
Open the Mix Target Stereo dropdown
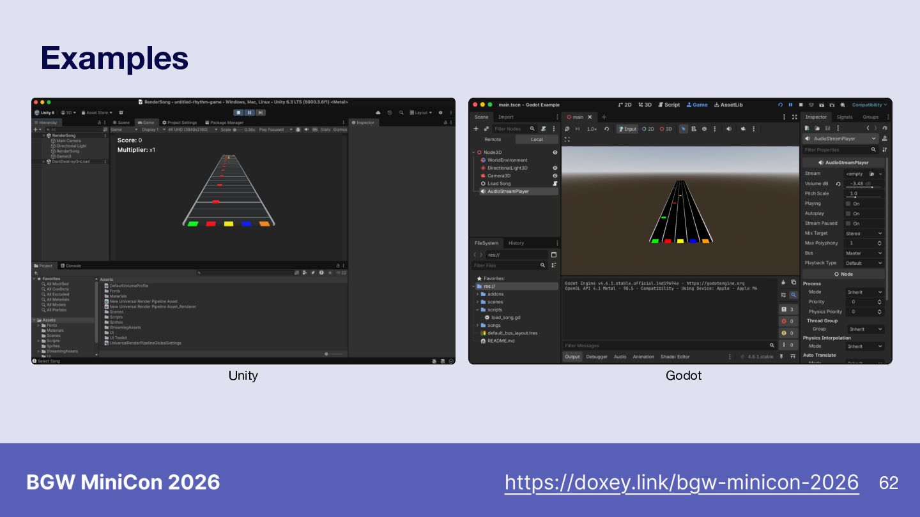(x=864, y=234)
